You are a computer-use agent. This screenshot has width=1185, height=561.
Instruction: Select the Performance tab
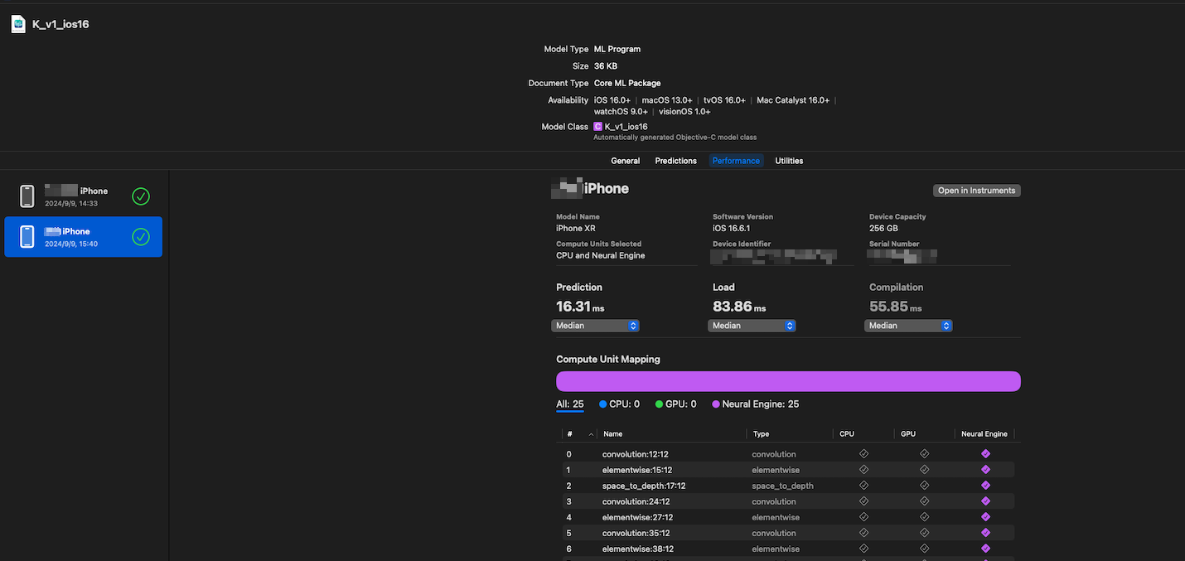coord(736,161)
